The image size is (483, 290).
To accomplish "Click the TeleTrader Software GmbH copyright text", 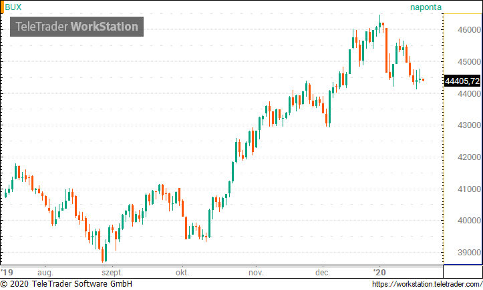I will [66, 283].
